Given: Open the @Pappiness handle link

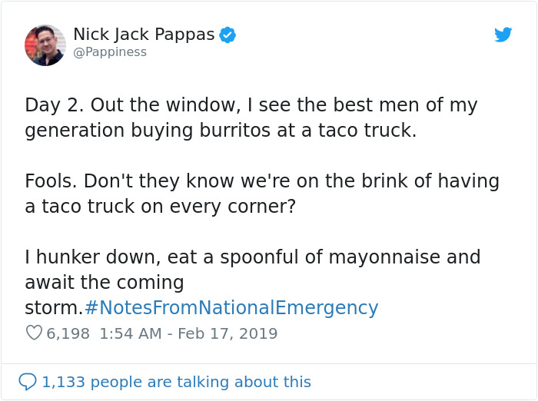Looking at the screenshot, I should point(109,52).
